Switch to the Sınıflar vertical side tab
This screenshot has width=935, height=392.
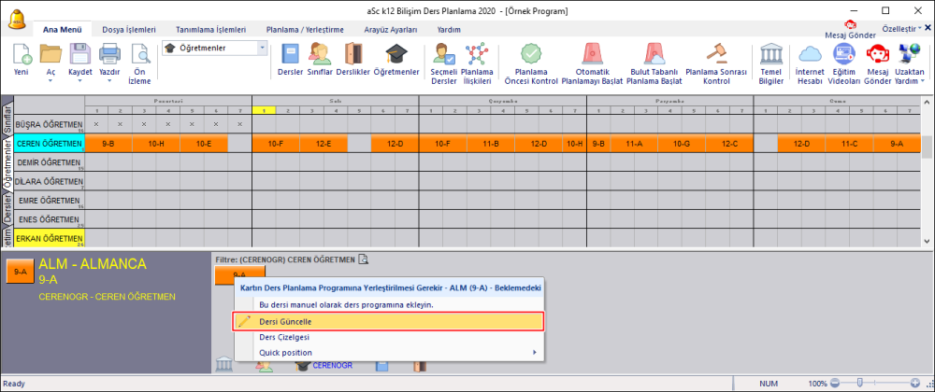(x=7, y=119)
